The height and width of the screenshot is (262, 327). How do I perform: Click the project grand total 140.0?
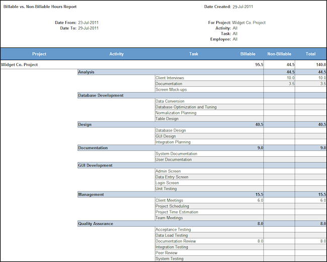[x=321, y=64]
